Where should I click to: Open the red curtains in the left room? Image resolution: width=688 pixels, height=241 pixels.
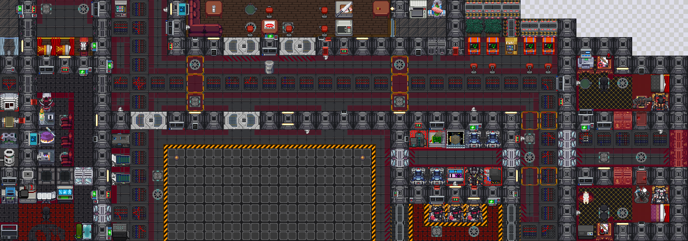(x=55, y=46)
